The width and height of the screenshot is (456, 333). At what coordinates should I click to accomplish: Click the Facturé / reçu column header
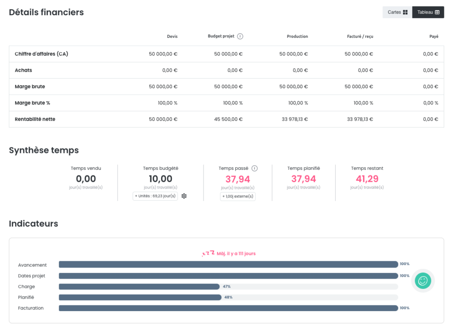(x=360, y=37)
